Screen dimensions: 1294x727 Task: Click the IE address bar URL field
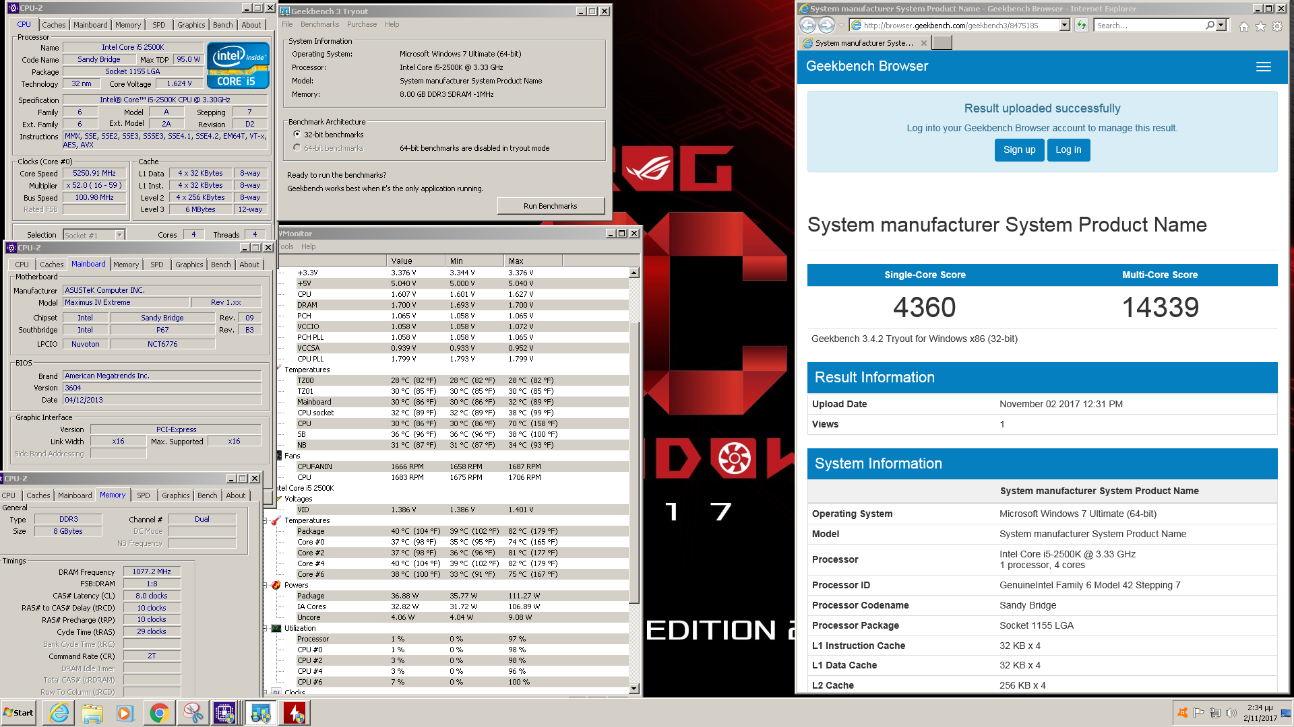click(954, 25)
